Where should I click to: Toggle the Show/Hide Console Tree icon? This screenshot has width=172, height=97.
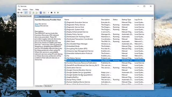click(26, 13)
